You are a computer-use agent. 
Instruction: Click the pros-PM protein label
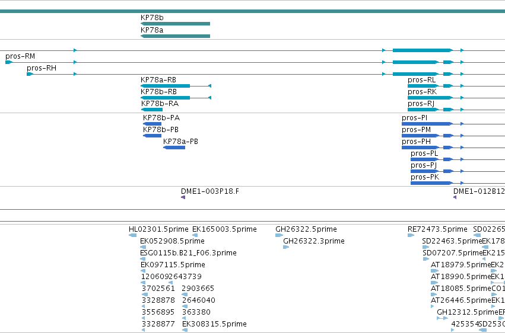click(x=416, y=130)
